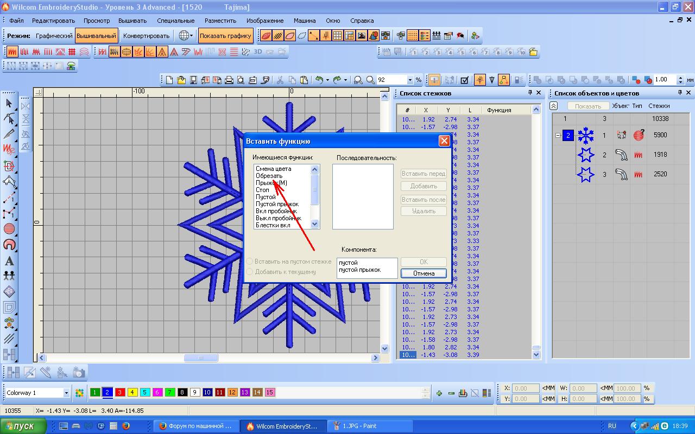Click the red leaf Show Stitches icon
The image size is (695, 434).
tap(266, 36)
